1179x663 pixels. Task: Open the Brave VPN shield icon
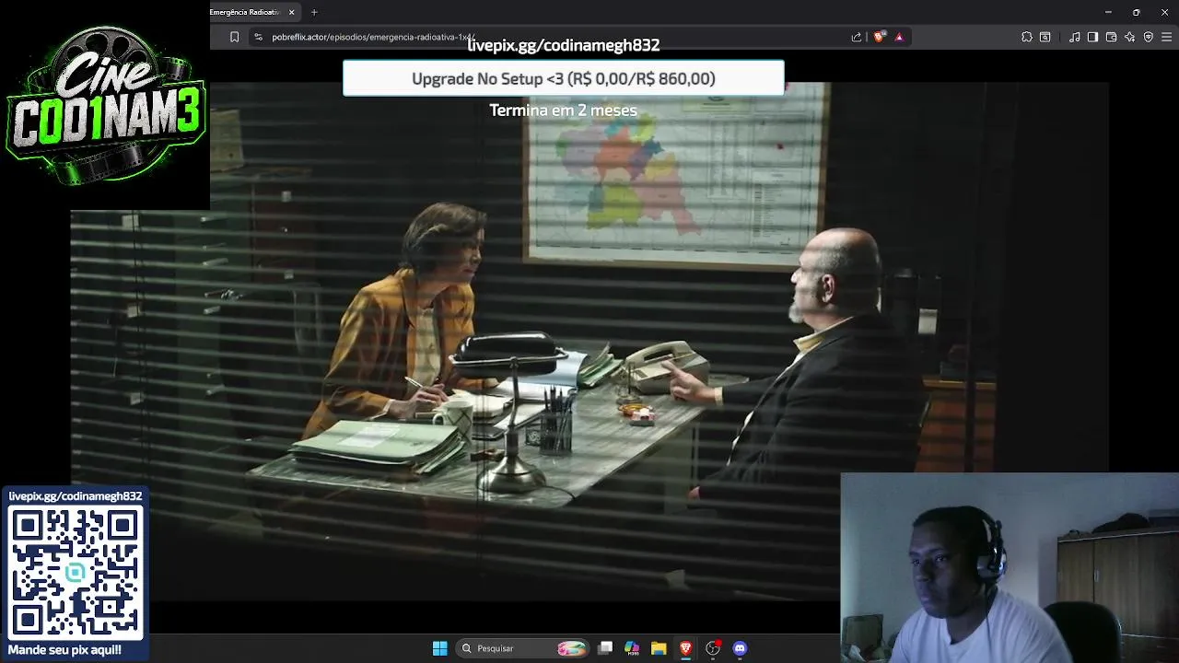[x=1148, y=37]
